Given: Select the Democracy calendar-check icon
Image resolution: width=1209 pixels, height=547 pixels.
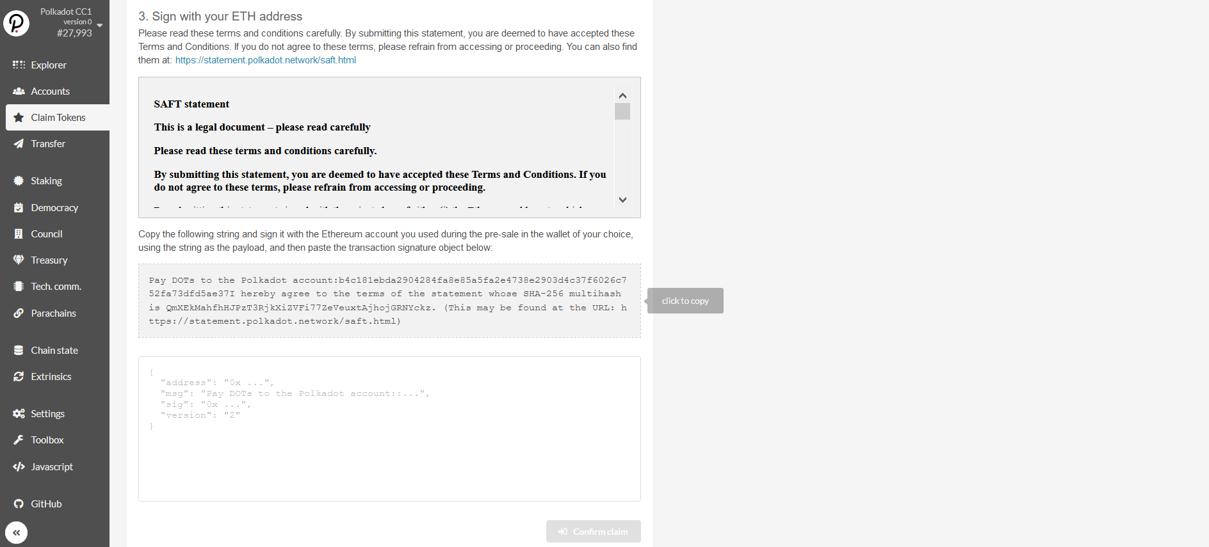Looking at the screenshot, I should tap(19, 208).
